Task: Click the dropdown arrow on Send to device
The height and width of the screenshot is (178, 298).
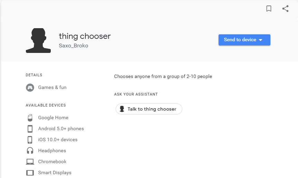Action: point(261,40)
